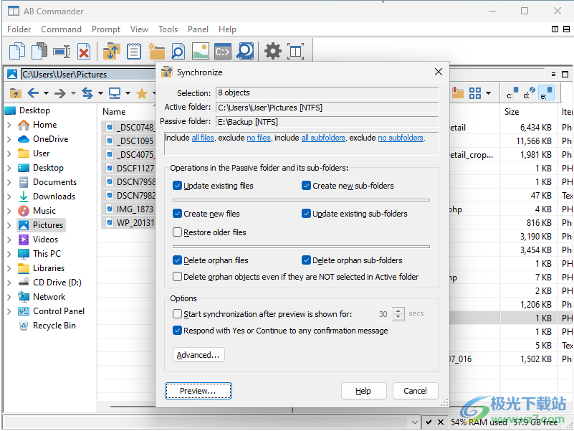This screenshot has height=431, width=574.
Task: Uncheck Create new sub-folders
Action: coord(306,186)
